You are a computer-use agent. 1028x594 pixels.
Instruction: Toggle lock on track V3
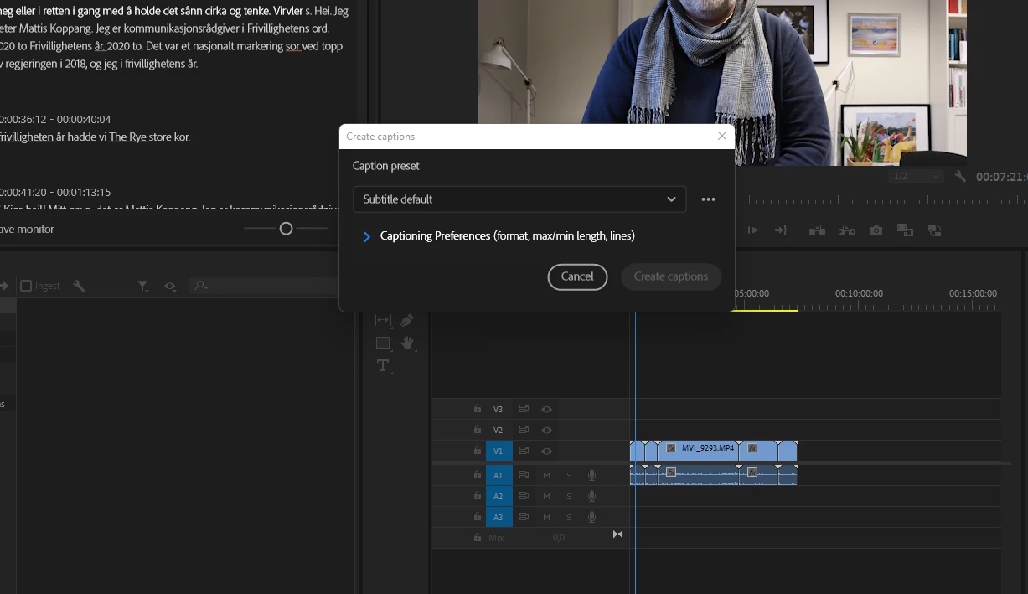click(478, 409)
